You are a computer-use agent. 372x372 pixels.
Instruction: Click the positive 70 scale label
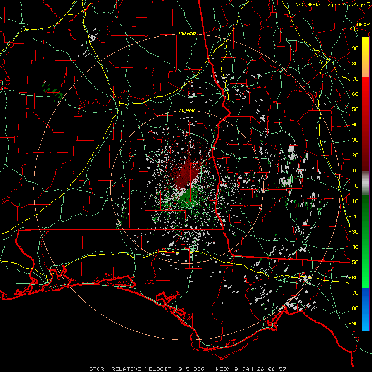click(x=355, y=79)
